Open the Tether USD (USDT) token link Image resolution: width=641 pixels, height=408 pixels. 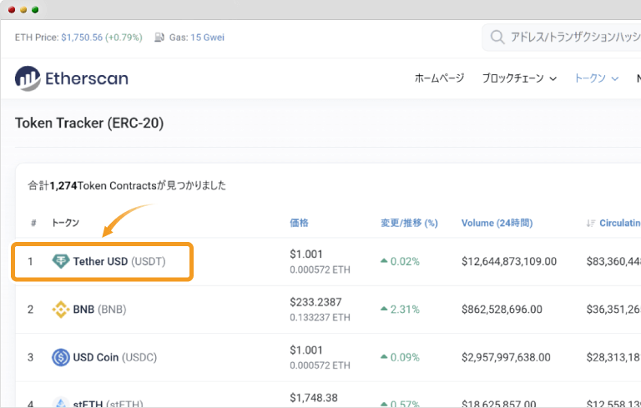[119, 261]
